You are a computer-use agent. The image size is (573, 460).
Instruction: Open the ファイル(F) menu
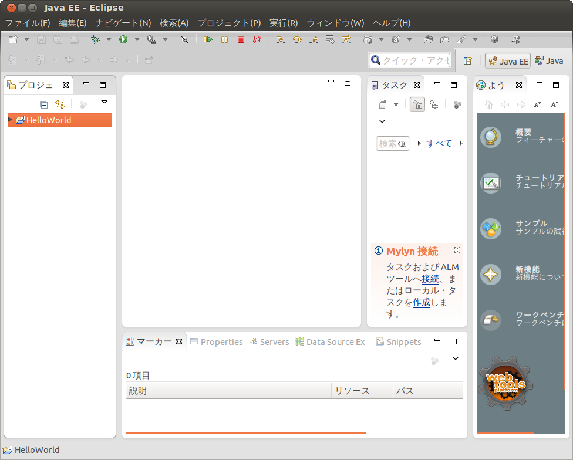[x=28, y=23]
